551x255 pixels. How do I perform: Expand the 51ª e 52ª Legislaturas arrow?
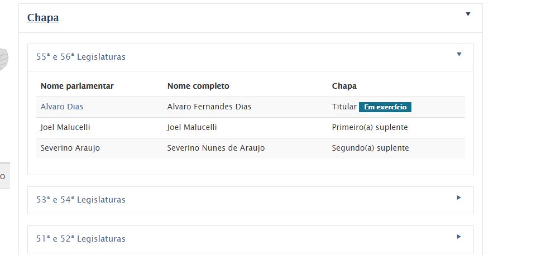[458, 237]
